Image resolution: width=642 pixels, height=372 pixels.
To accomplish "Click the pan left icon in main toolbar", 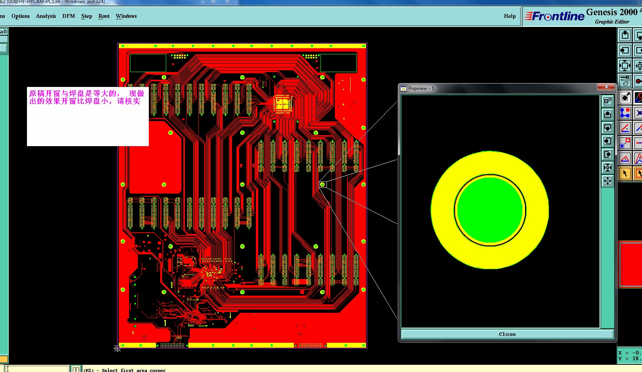I will (x=625, y=50).
